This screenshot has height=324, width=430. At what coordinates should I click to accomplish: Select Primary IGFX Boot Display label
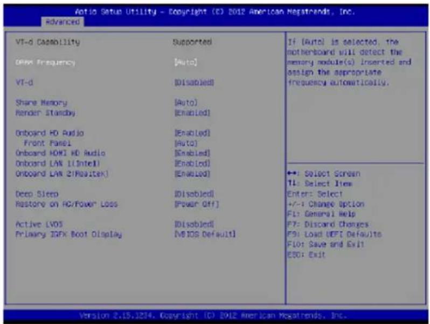point(68,234)
